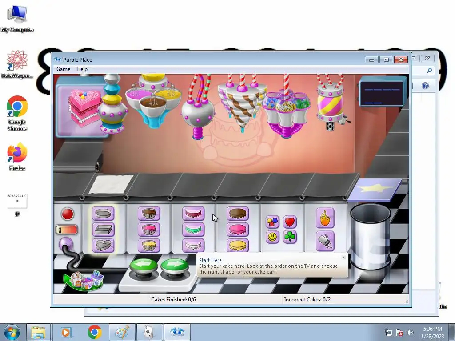Add the gumdrop candies decoration
Screen dimensions: 455x341
[272, 222]
